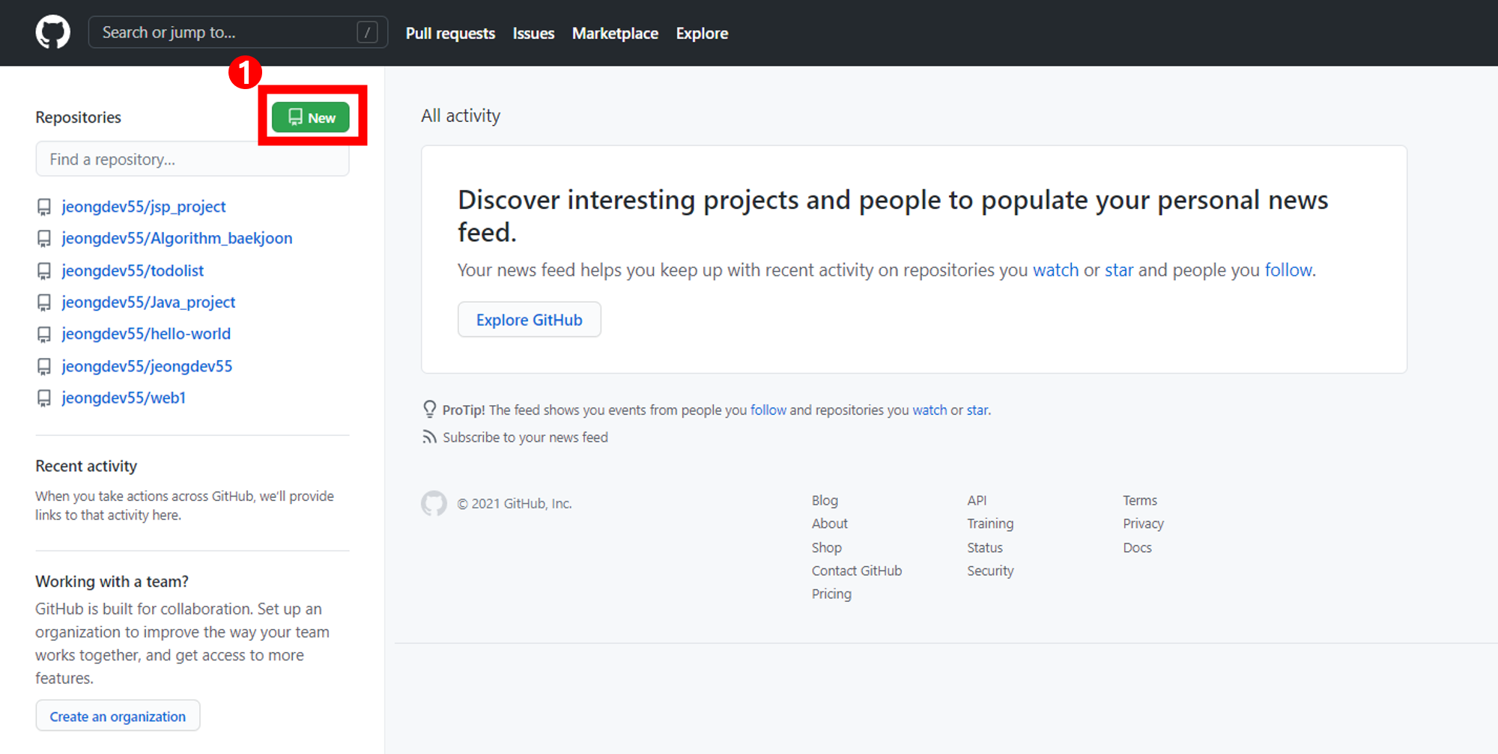This screenshot has width=1498, height=754.
Task: Click 'watch' link in the ProTip line
Action: click(930, 410)
